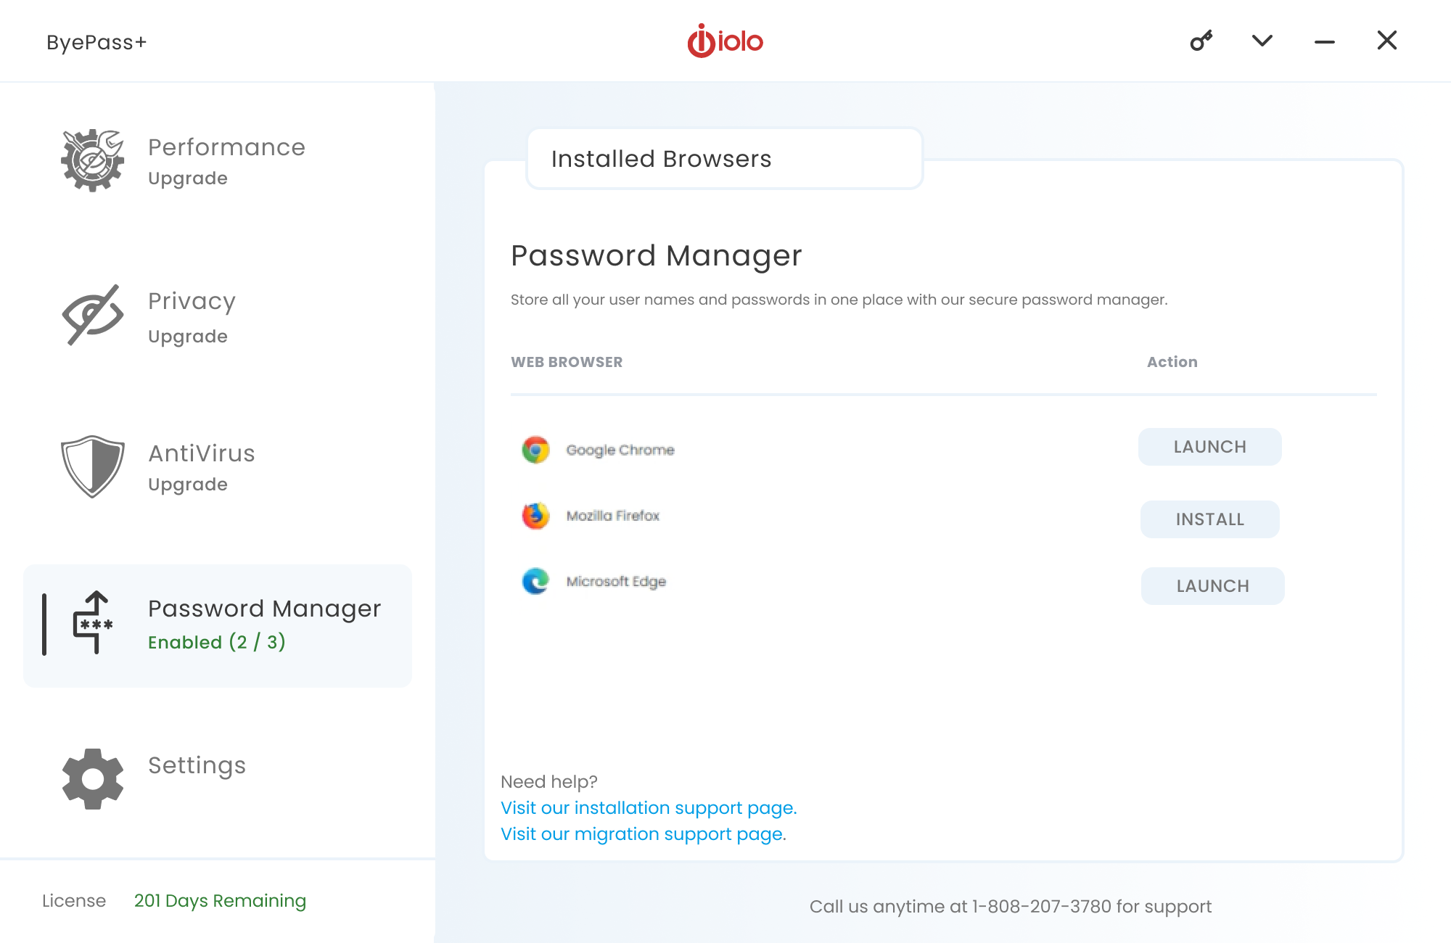Launch Microsoft Edge extension
This screenshot has height=943, width=1451.
(x=1213, y=586)
